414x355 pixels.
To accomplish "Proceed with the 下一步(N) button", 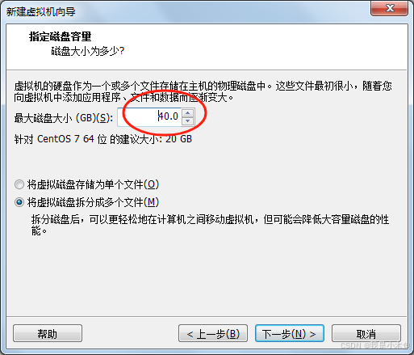I will 290,333.
